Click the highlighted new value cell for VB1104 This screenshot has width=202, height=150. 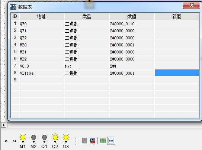click(x=177, y=73)
